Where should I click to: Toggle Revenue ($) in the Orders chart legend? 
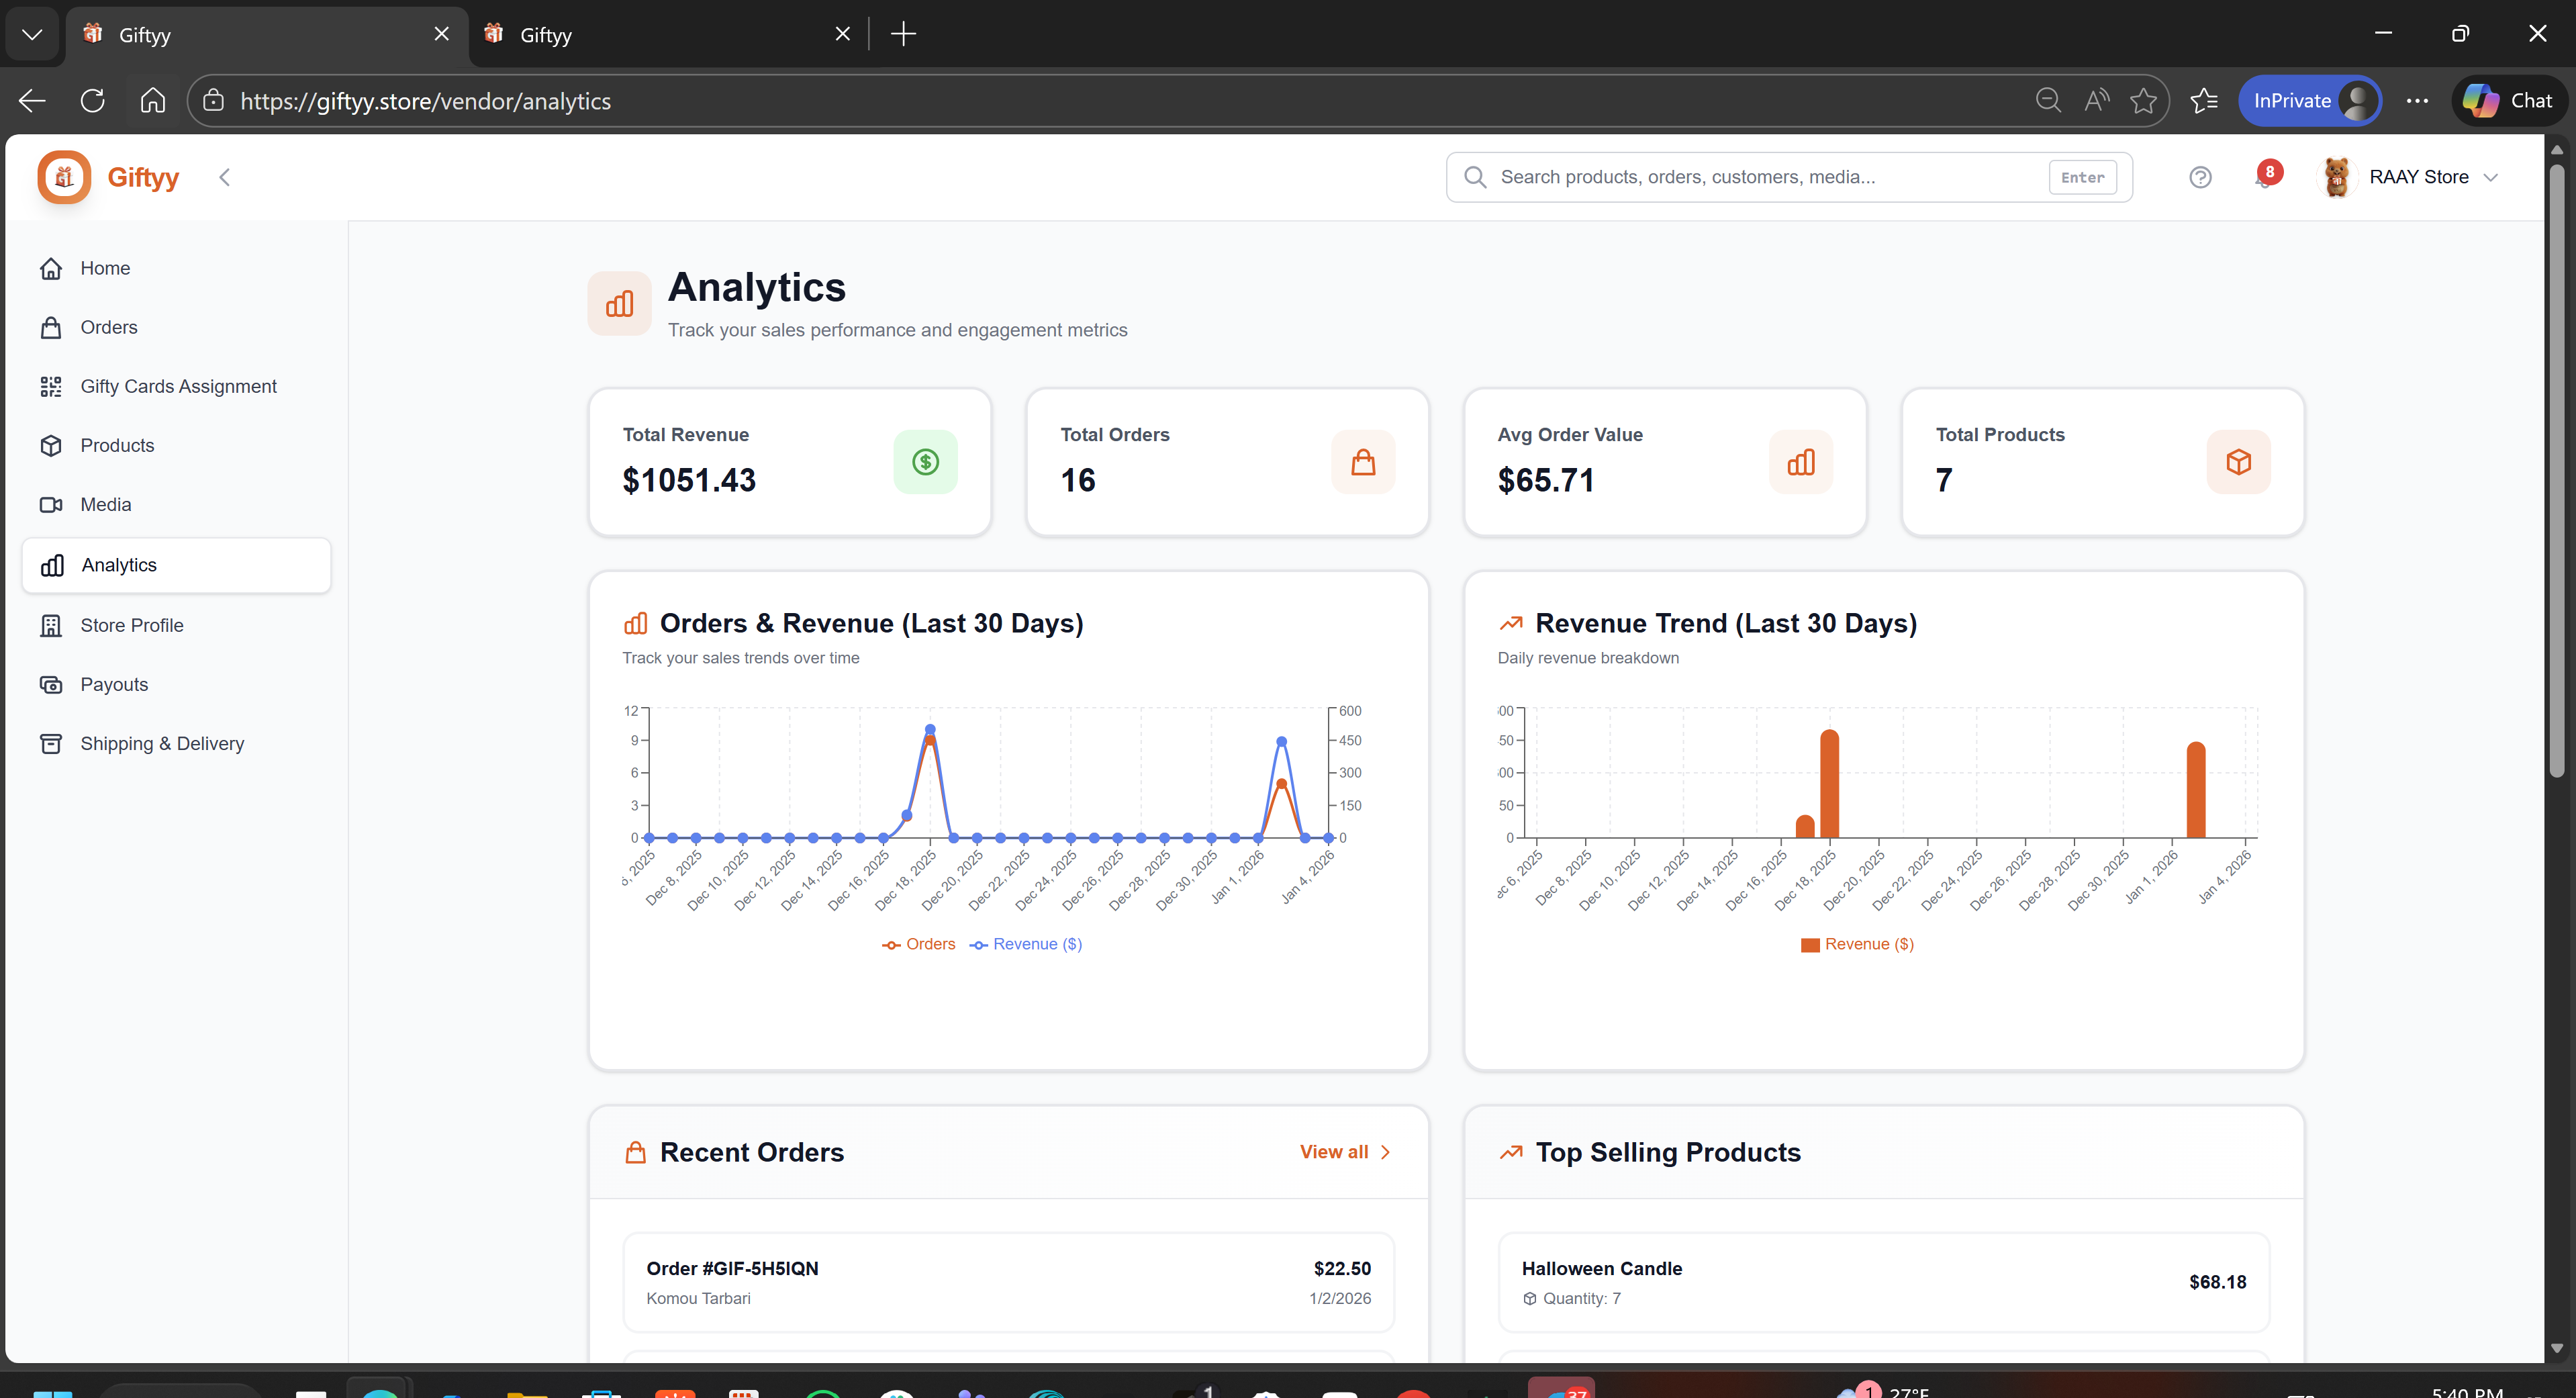click(1026, 944)
